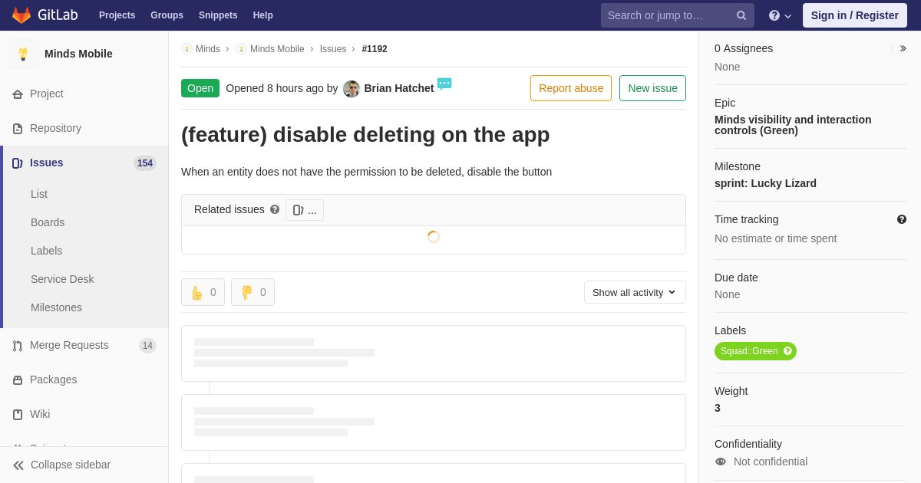The image size is (921, 483).
Task: Click the 0 Assignees heading
Action: point(744,48)
